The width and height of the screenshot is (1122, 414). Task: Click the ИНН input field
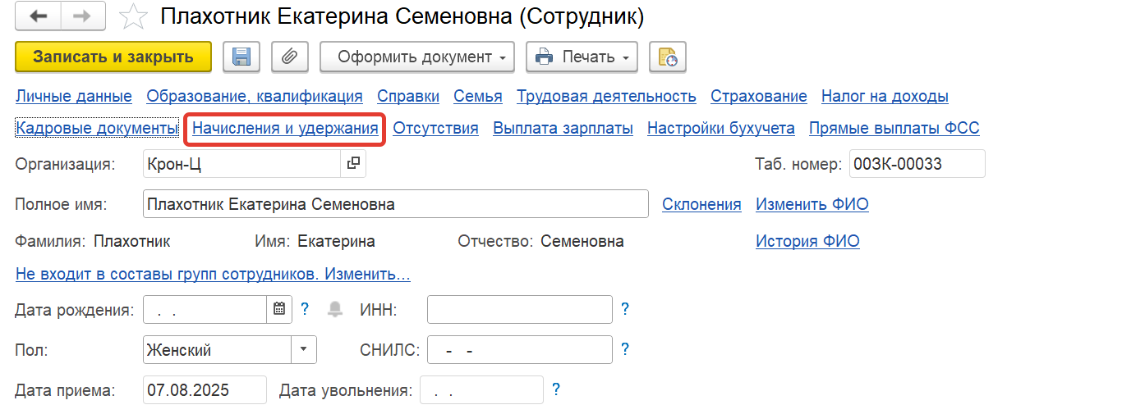tap(519, 309)
